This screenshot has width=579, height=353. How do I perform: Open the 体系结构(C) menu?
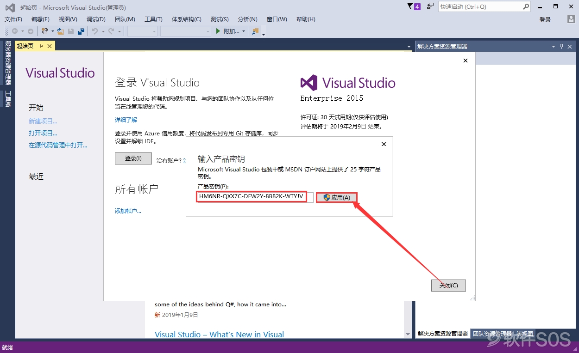(187, 19)
